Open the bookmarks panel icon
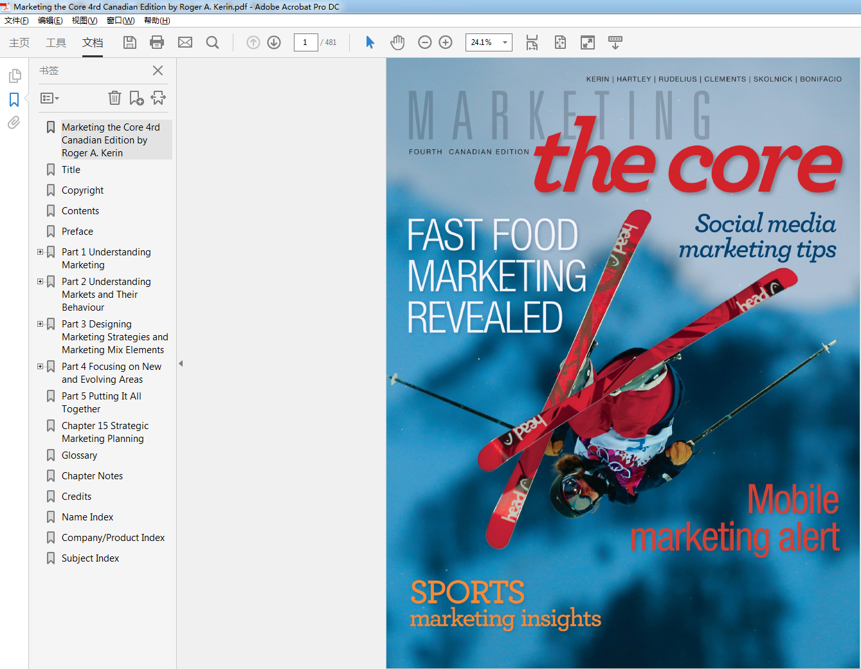The width and height of the screenshot is (861, 669). (x=14, y=100)
